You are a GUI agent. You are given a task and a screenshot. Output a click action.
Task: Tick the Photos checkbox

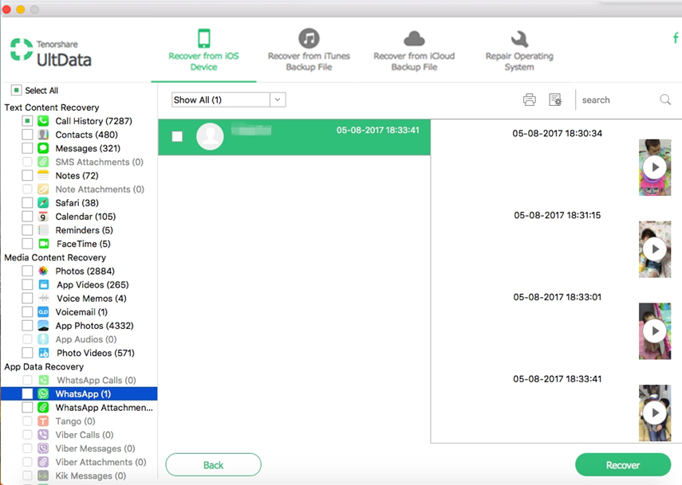tap(27, 271)
